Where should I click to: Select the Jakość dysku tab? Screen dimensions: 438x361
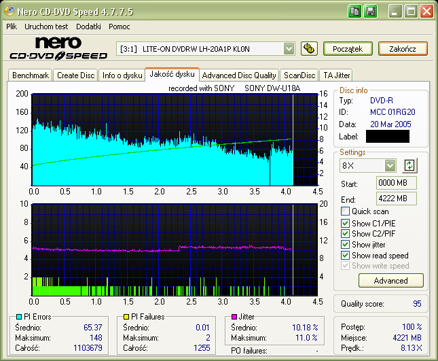pyautogui.click(x=172, y=74)
